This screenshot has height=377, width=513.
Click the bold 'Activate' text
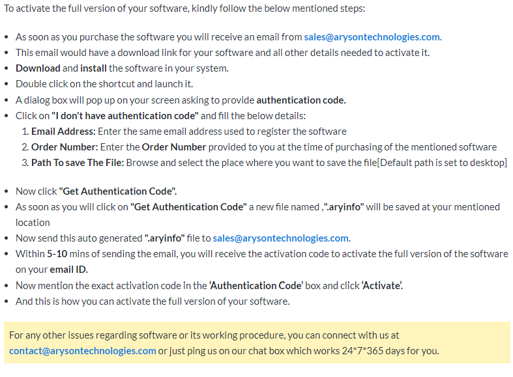382,286
